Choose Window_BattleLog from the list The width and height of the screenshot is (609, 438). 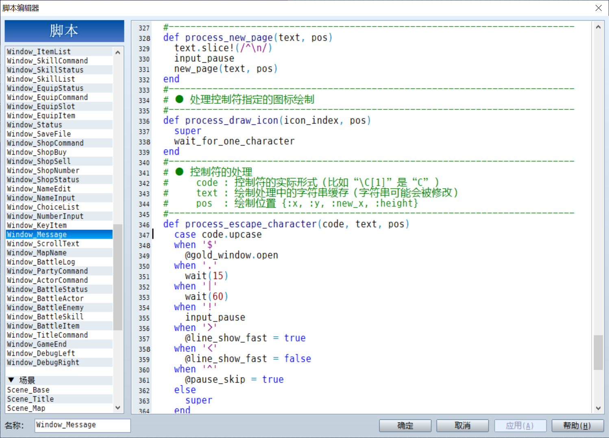pos(59,262)
